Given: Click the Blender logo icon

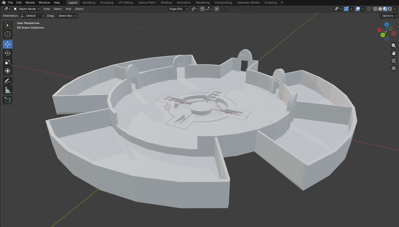Looking at the screenshot, I should tap(4, 3).
